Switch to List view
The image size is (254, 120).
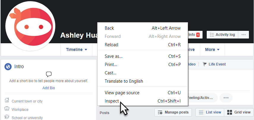point(210,112)
